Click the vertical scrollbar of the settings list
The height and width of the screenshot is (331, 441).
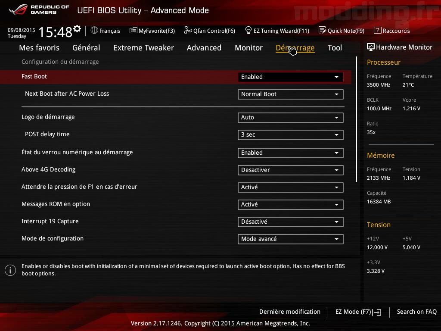tap(356, 119)
